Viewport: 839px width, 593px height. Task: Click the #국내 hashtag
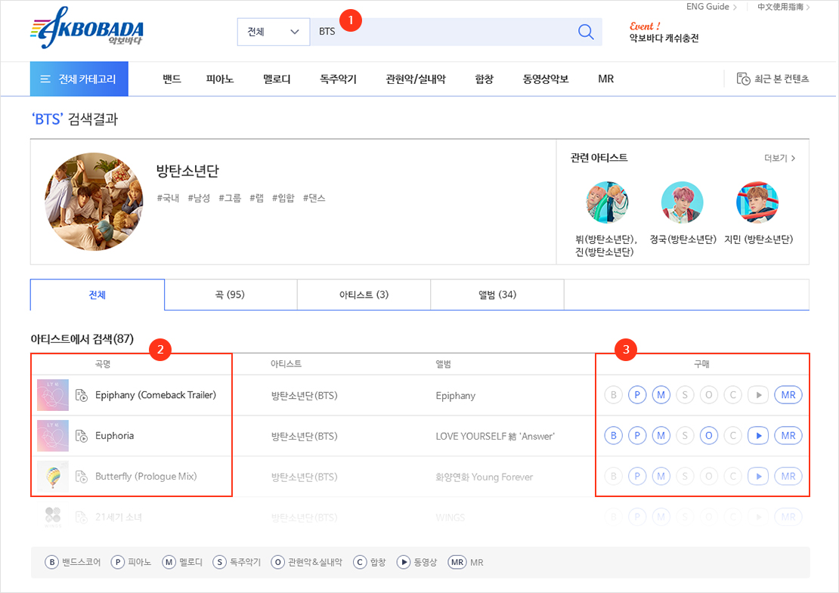(x=168, y=198)
